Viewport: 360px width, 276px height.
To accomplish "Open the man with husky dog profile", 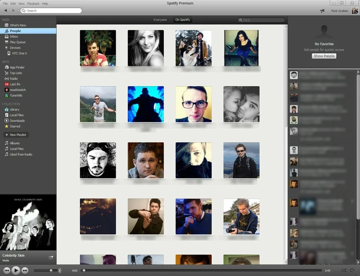I will [193, 48].
